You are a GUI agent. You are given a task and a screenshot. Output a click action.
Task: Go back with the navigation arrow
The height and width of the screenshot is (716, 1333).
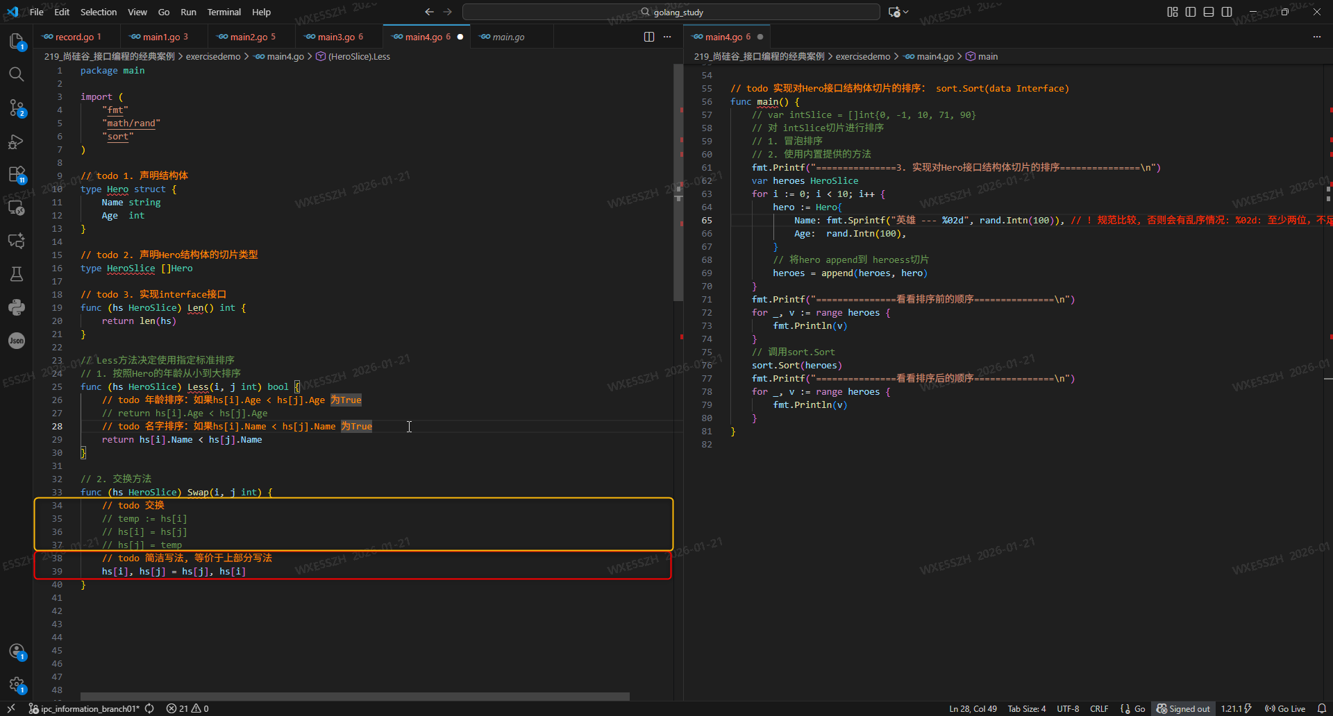tap(429, 12)
